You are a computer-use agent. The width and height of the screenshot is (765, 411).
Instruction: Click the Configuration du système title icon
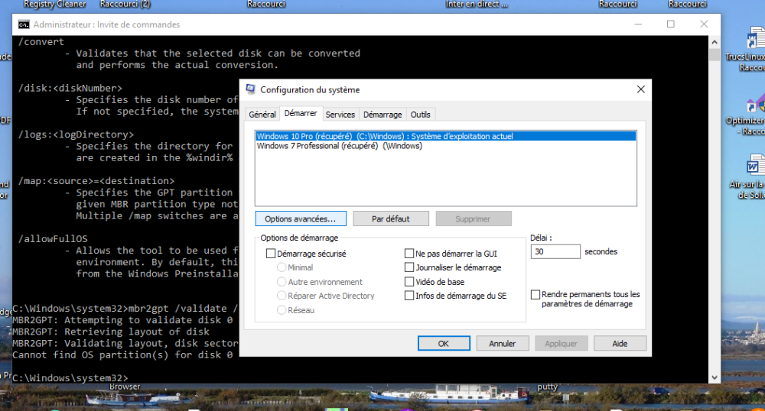[x=250, y=89]
